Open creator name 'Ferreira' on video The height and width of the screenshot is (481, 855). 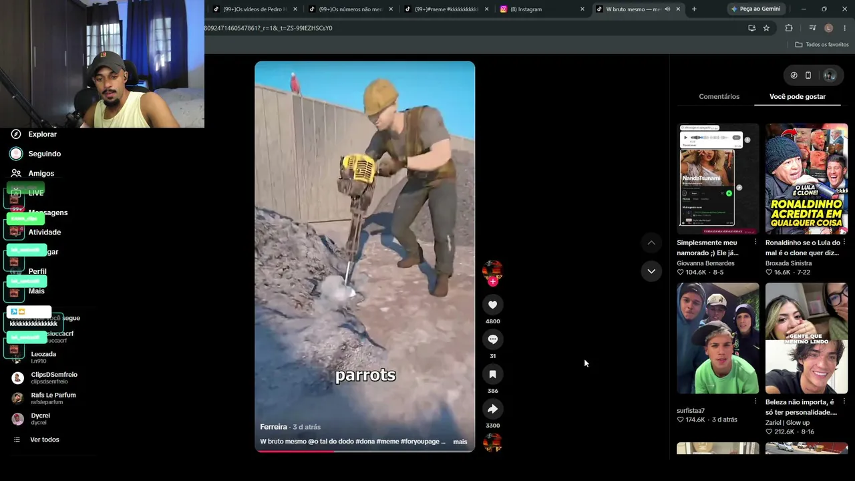point(274,427)
